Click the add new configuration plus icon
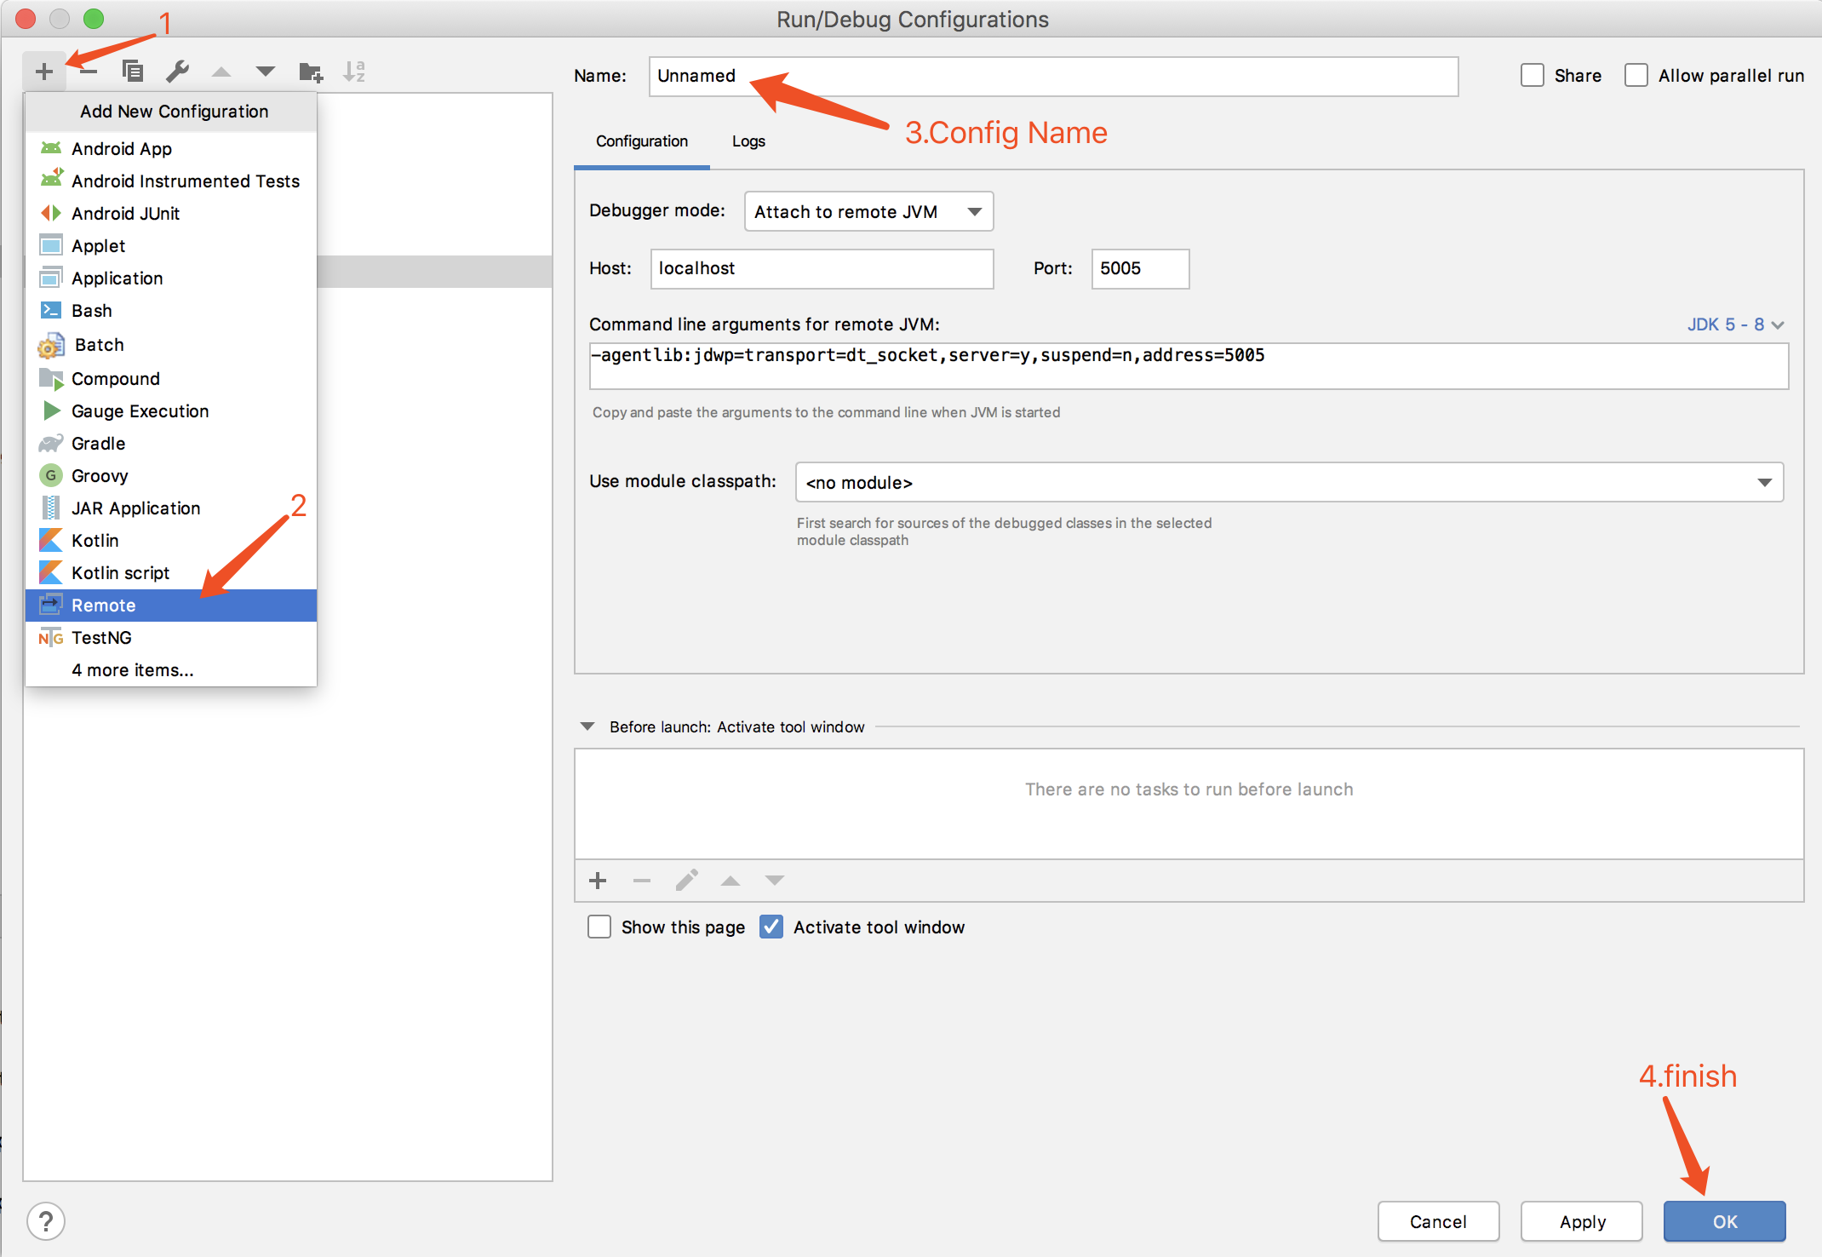 pyautogui.click(x=44, y=72)
